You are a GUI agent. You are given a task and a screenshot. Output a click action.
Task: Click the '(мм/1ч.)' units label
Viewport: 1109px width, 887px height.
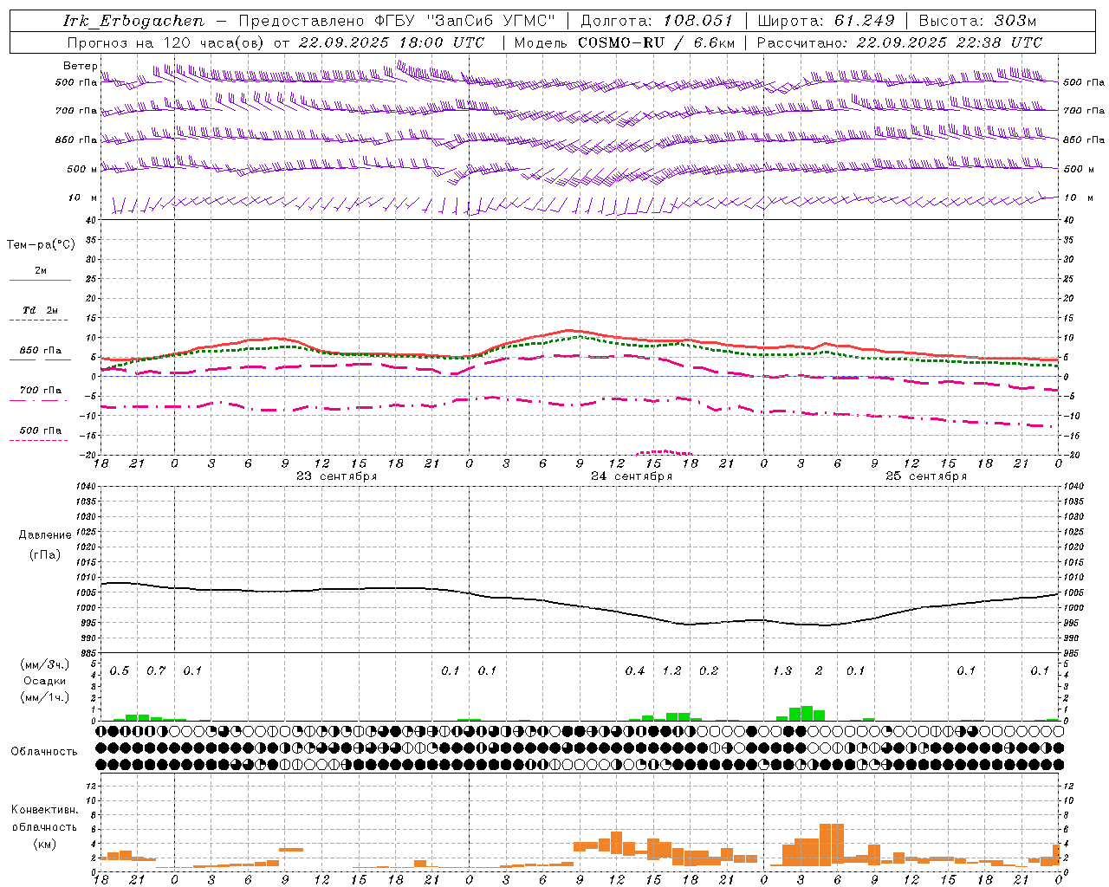pyautogui.click(x=45, y=697)
